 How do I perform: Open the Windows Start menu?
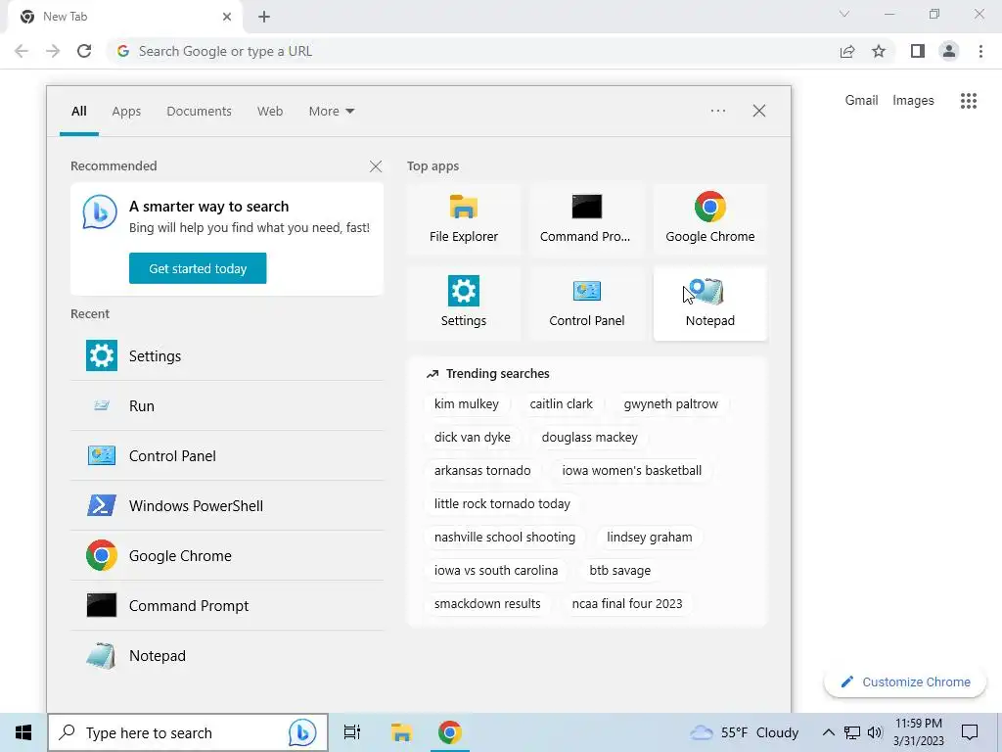point(23,732)
